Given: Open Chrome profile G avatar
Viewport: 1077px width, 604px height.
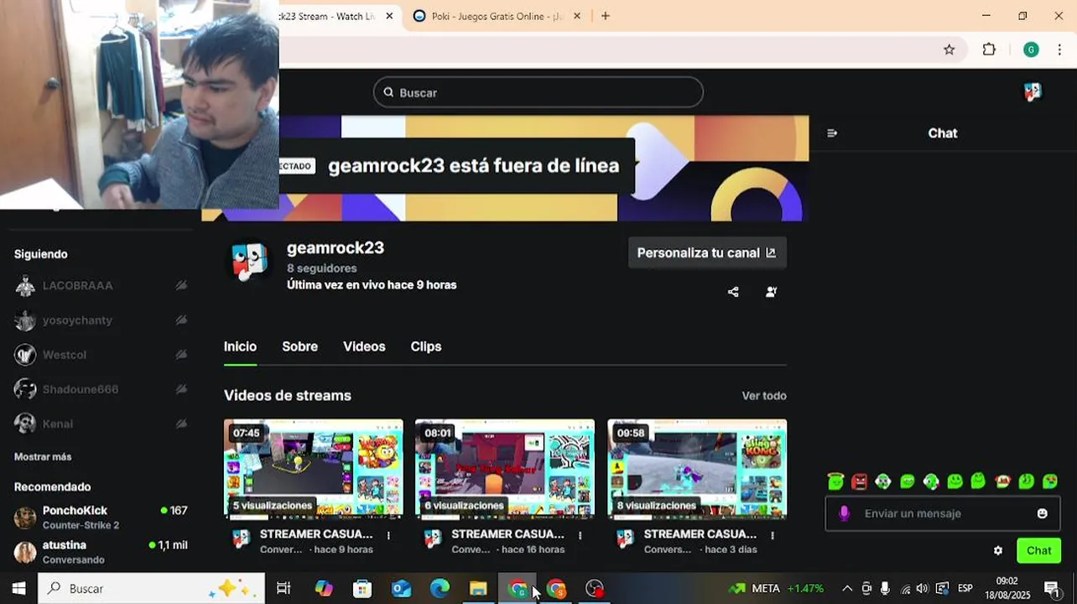Looking at the screenshot, I should click(1031, 49).
